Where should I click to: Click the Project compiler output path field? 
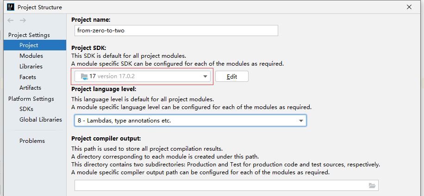(220, 185)
